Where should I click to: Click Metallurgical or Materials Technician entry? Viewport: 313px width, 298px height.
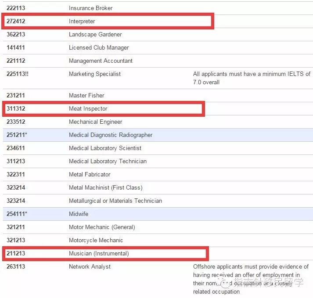(x=115, y=201)
